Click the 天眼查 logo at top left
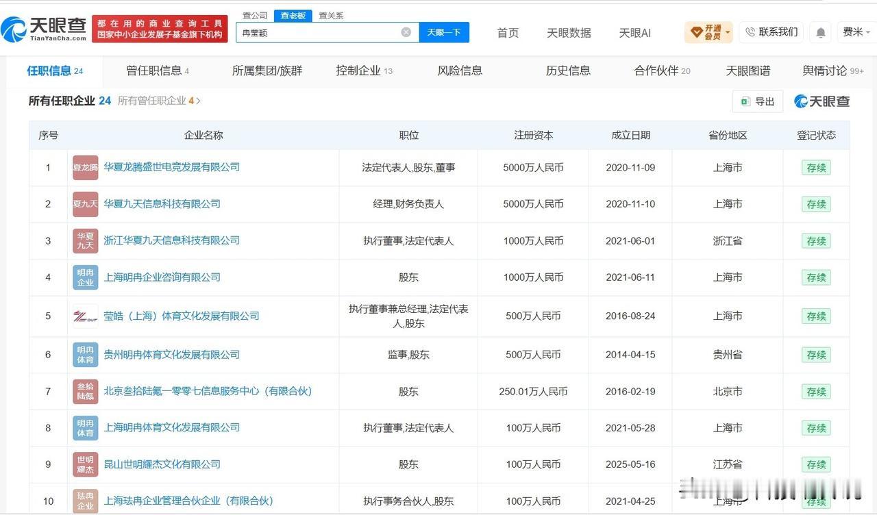This screenshot has height=515, width=877. (44, 29)
